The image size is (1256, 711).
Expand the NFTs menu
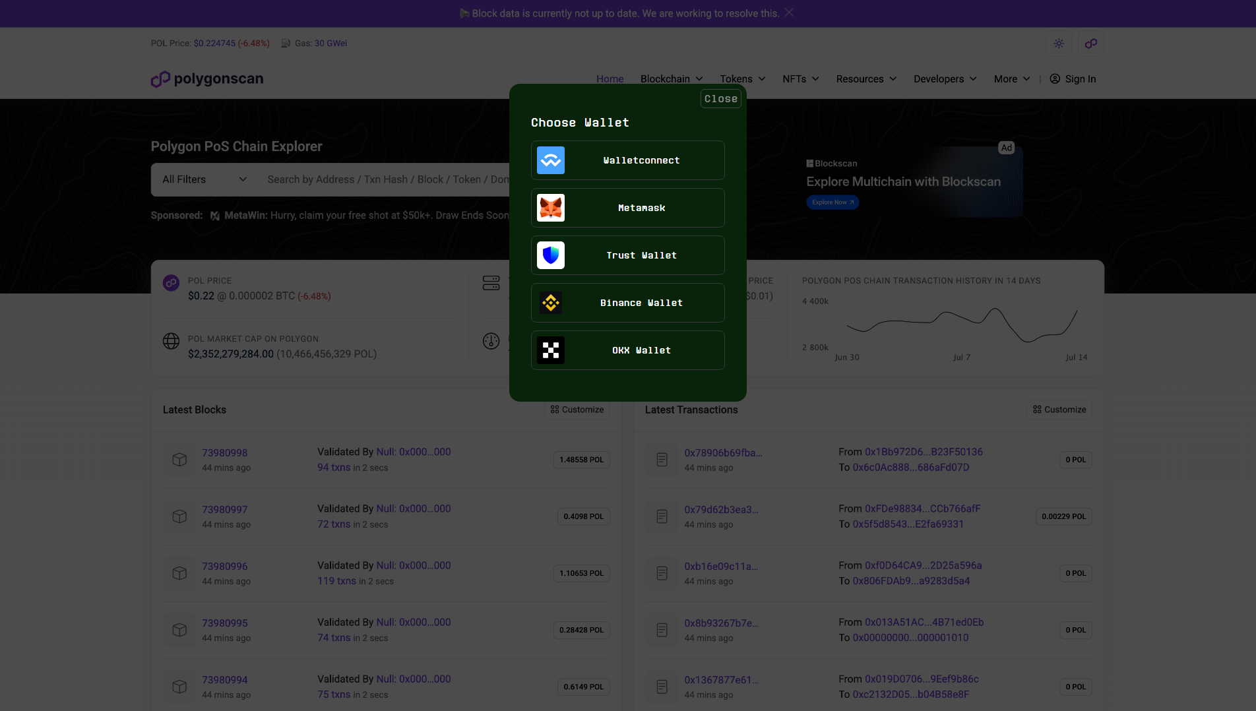click(x=801, y=79)
